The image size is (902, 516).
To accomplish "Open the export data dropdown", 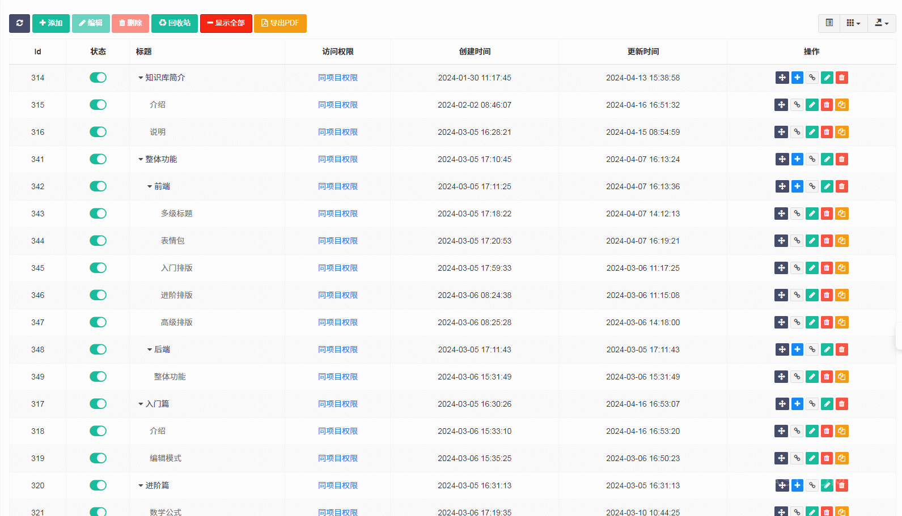I will [882, 23].
